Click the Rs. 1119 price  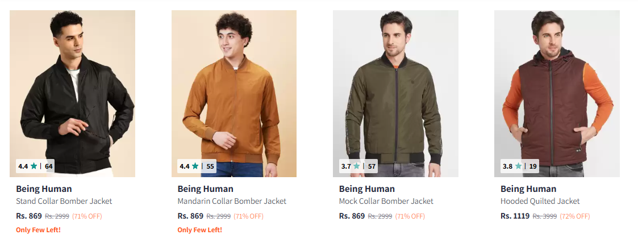[515, 216]
